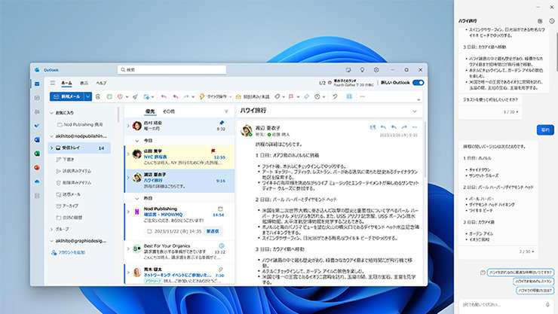The image size is (558, 314).
Task: Select the その他 inbox tab
Action: point(169,111)
